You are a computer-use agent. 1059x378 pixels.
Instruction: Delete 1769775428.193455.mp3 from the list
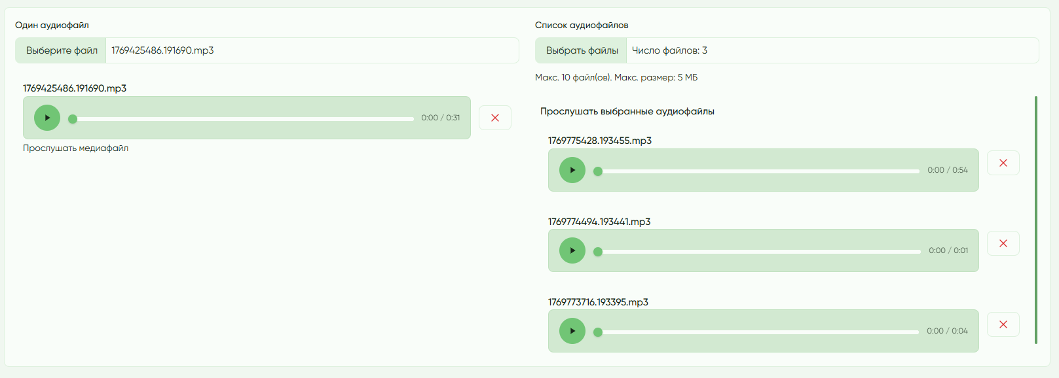pyautogui.click(x=1003, y=163)
